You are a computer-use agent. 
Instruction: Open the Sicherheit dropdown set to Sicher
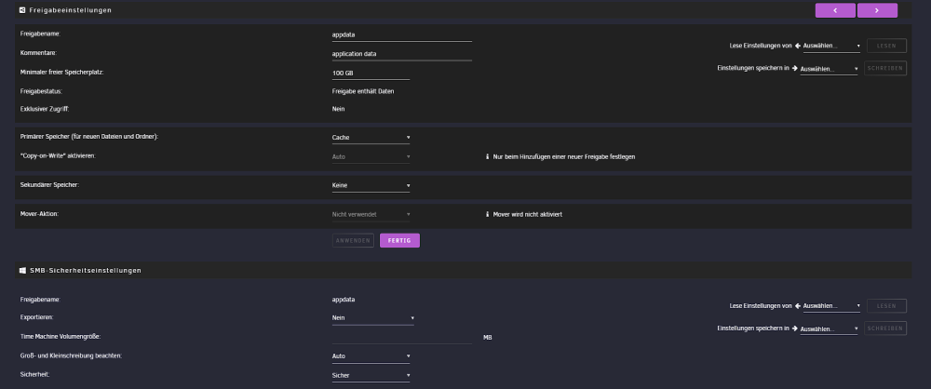(371, 375)
